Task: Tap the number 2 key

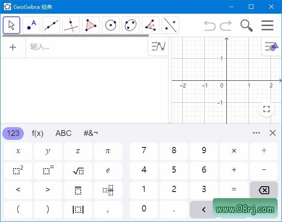Action: (174, 190)
